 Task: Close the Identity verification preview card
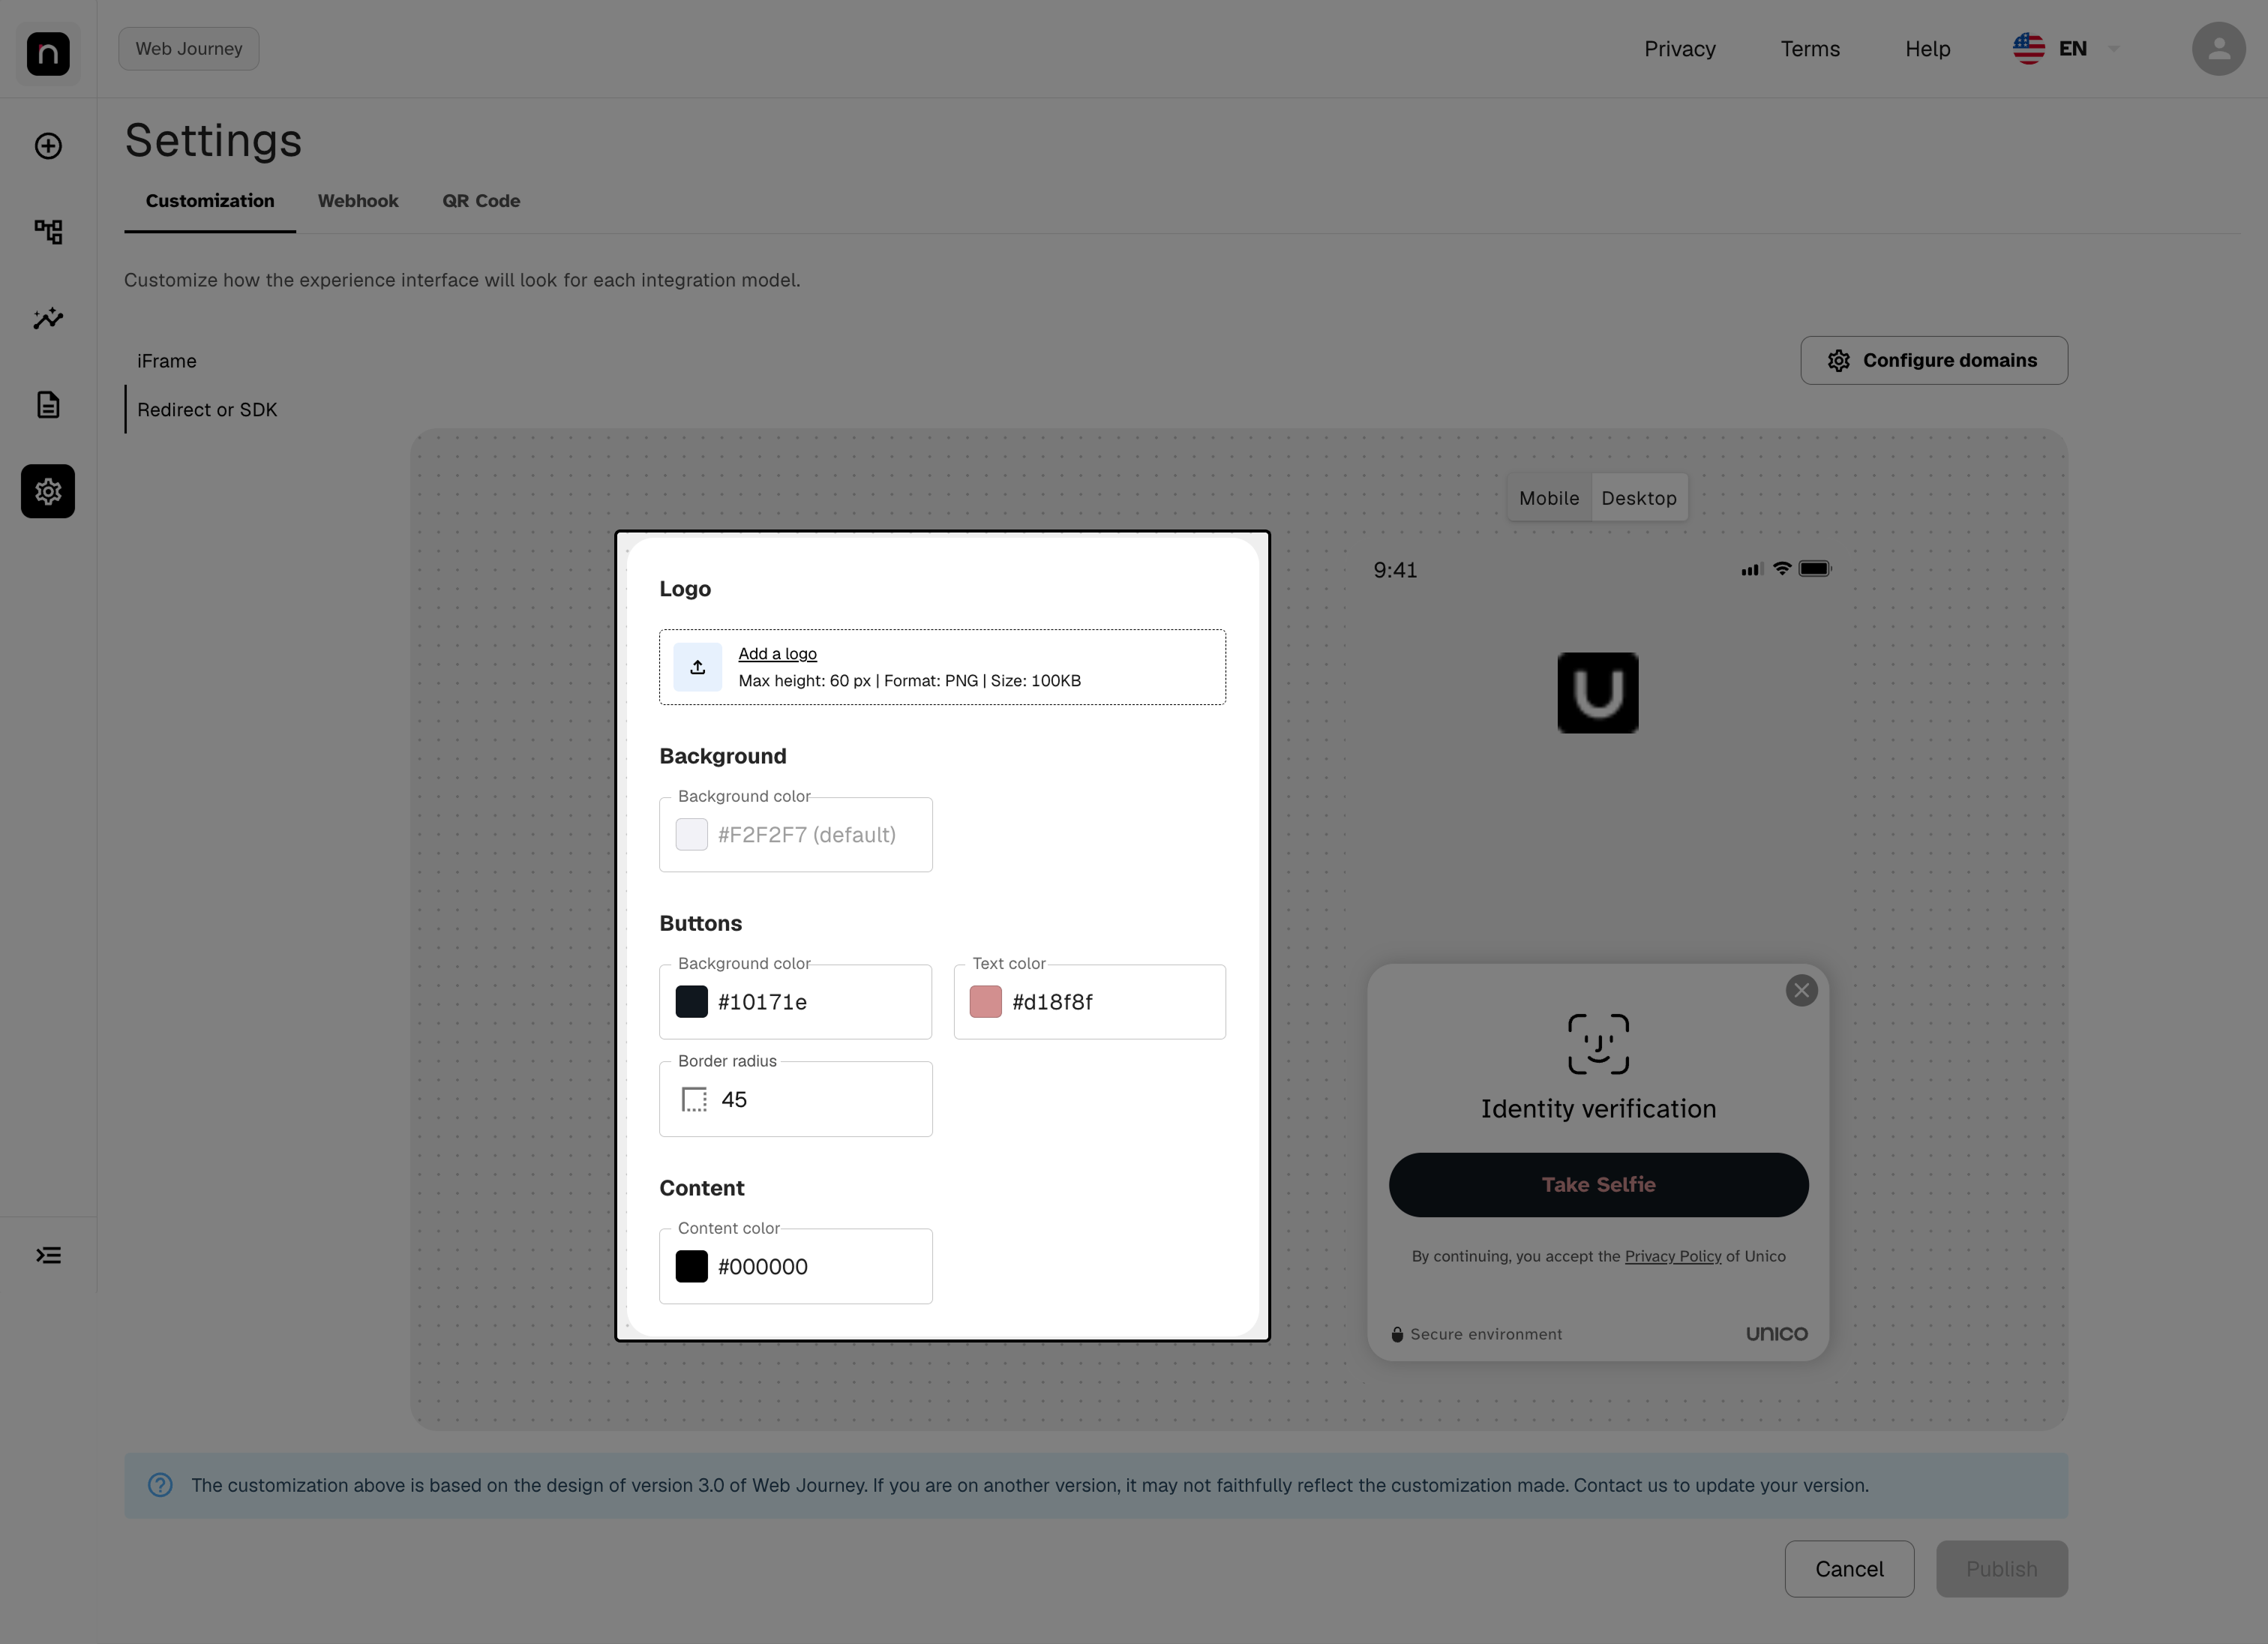point(1802,990)
